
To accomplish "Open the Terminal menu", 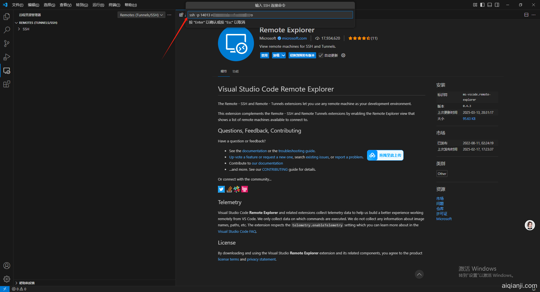I will pyautogui.click(x=114, y=5).
